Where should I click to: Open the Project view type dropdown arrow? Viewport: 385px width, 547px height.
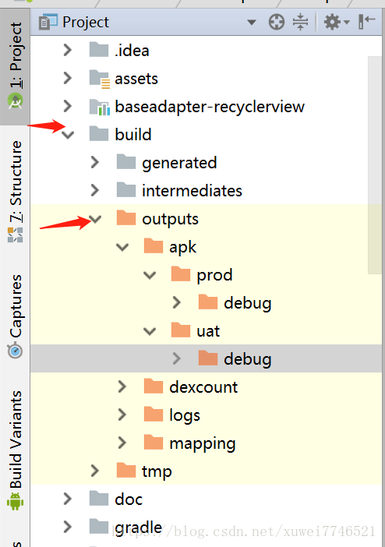pos(252,23)
